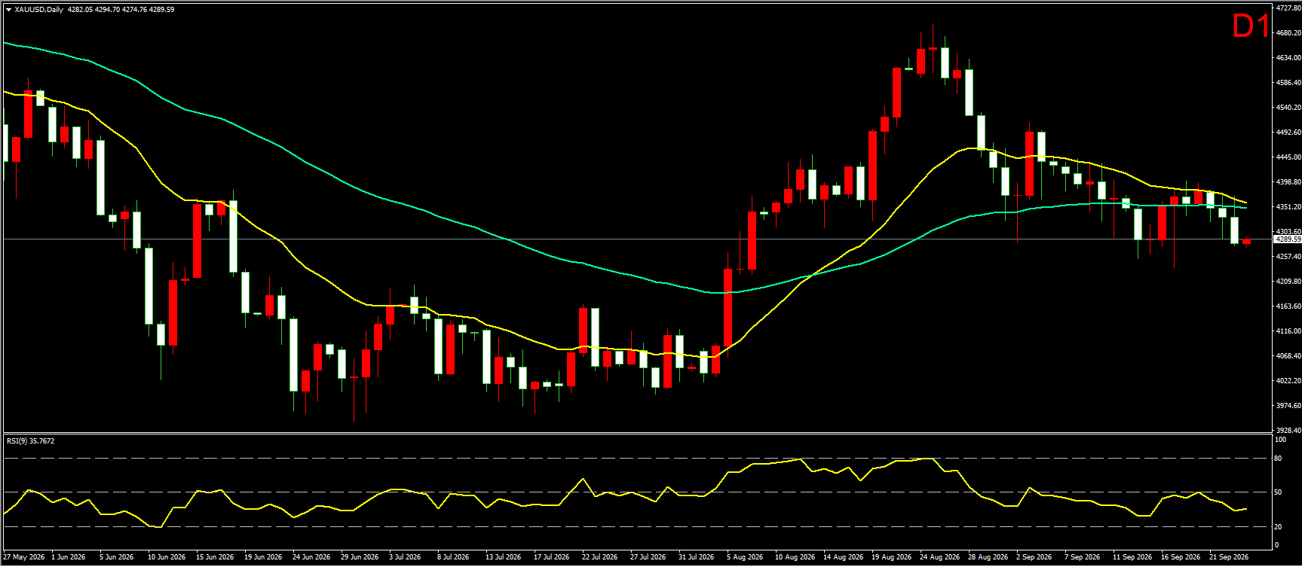Image resolution: width=1302 pixels, height=567 pixels.
Task: Click the 4209.80 label on the price scale
Action: click(x=1288, y=281)
